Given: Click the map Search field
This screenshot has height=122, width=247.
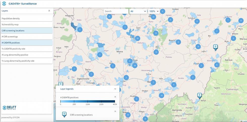Looking at the screenshot, I should [x=116, y=11].
